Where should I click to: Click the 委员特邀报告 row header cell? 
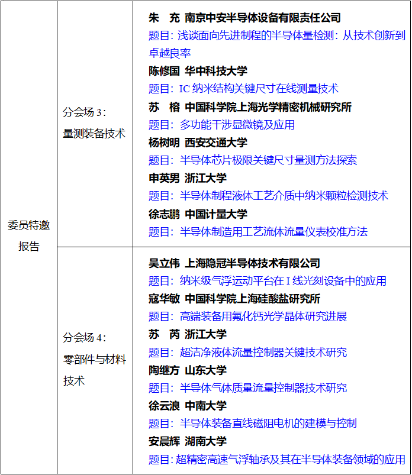(x=28, y=236)
